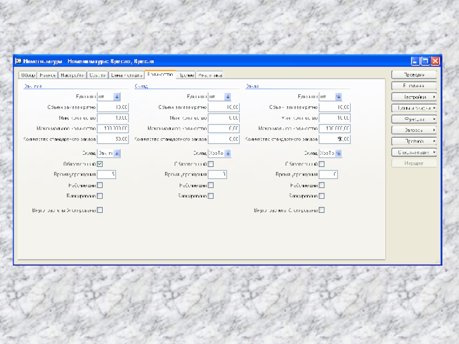Maximize the Номенклатура window

click(425, 61)
